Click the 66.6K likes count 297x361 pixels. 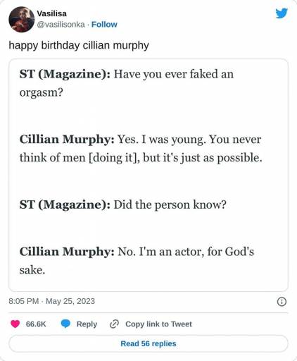pyautogui.click(x=36, y=324)
